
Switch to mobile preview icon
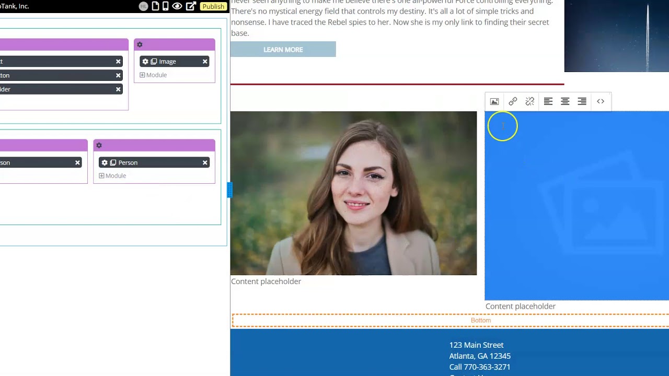[166, 6]
